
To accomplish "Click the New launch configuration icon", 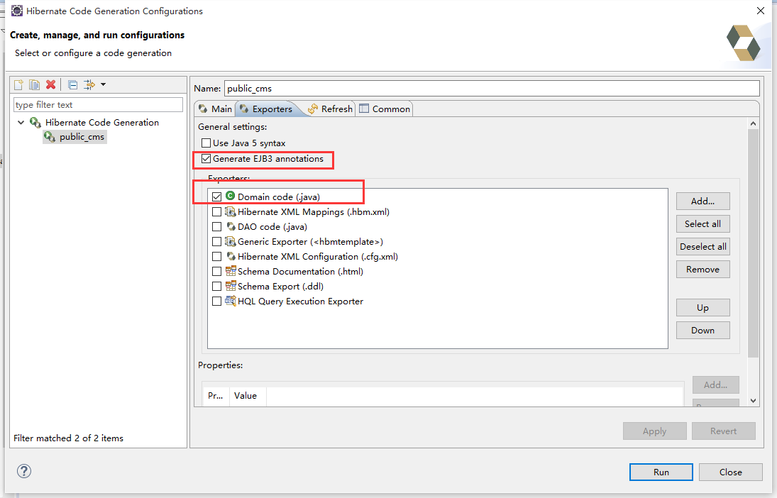I will coord(20,85).
